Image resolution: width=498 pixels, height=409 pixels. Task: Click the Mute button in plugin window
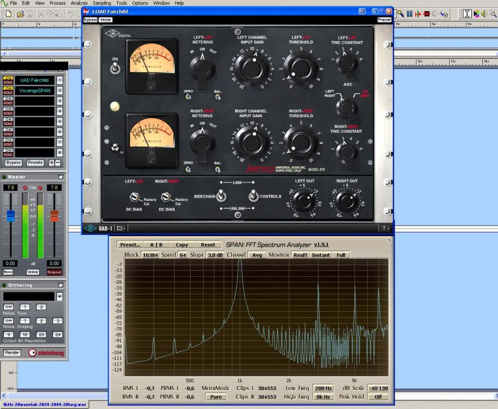click(105, 20)
